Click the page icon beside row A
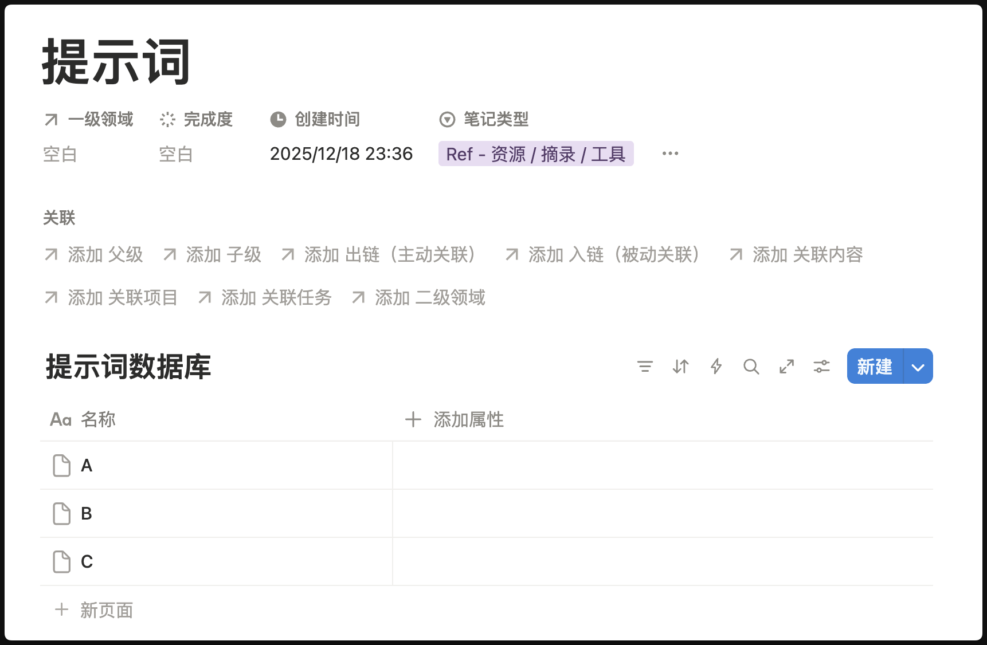Viewport: 987px width, 645px height. coord(61,466)
